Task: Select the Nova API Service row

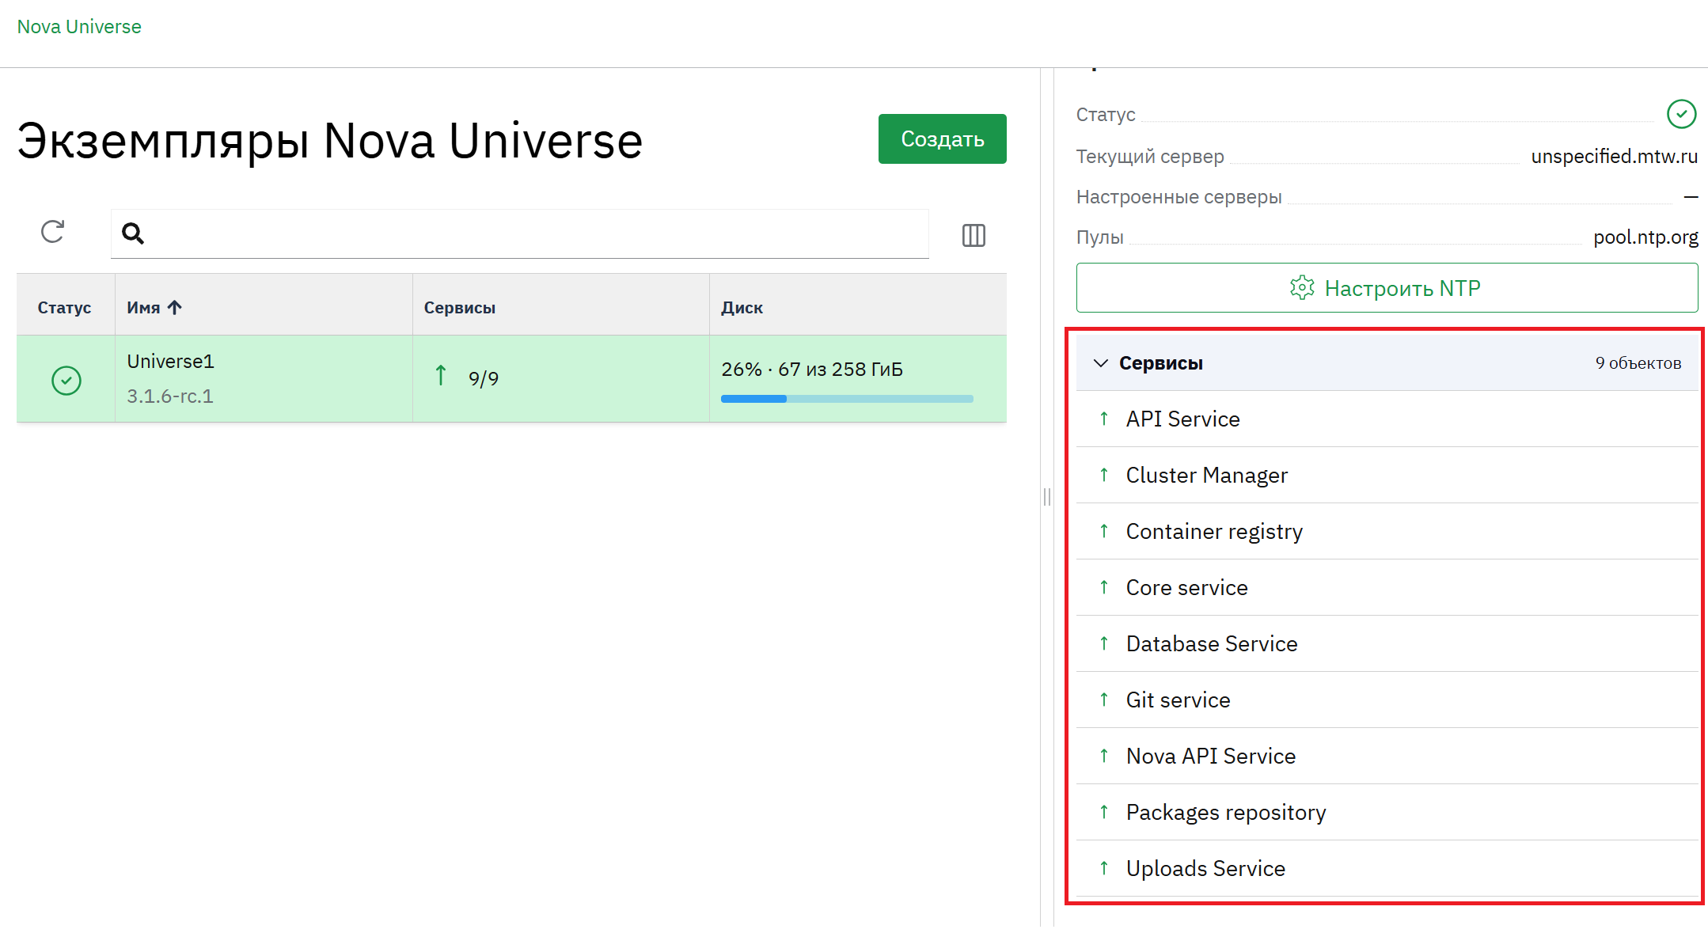Action: pyautogui.click(x=1387, y=756)
